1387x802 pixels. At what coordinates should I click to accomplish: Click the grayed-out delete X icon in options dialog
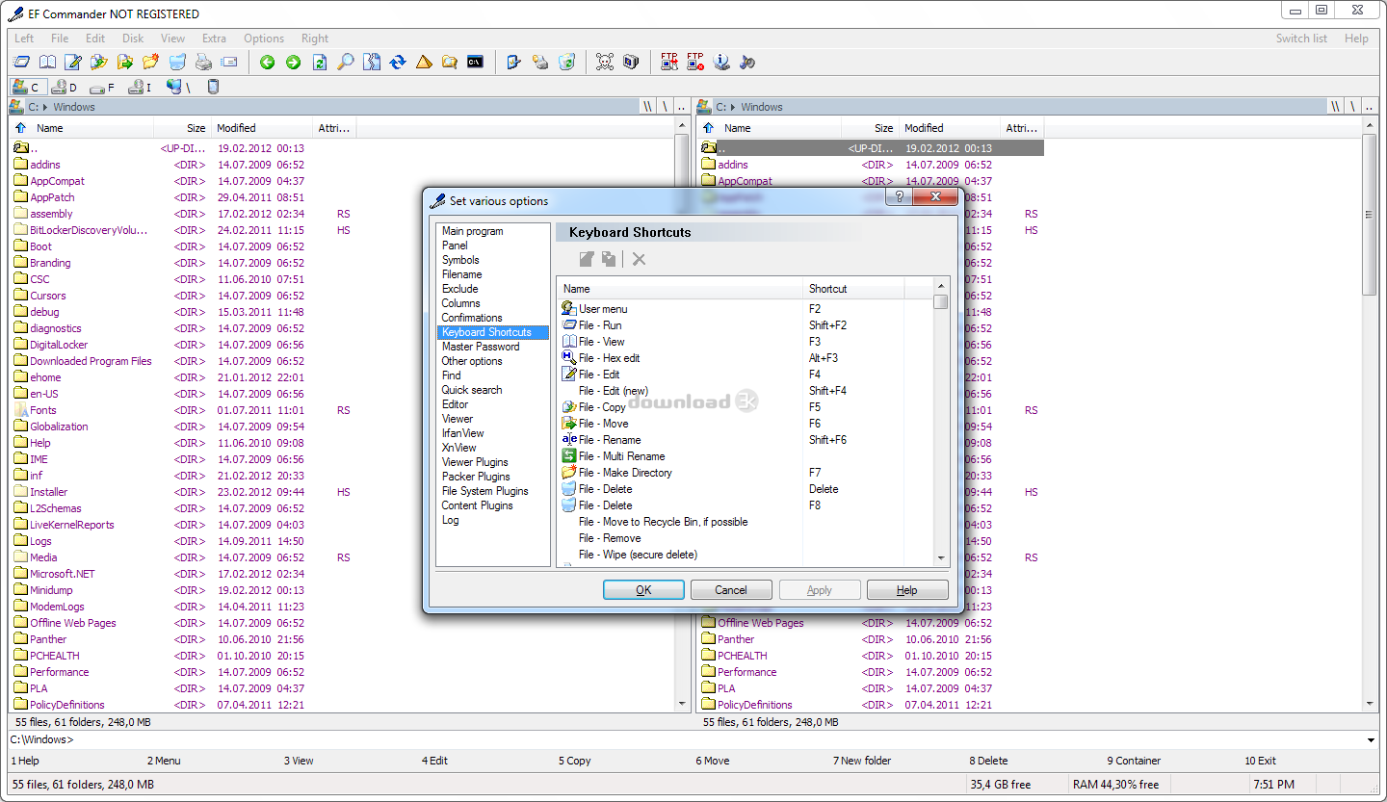[639, 259]
